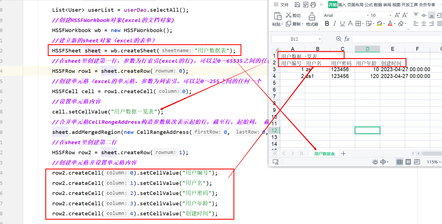Align text right in cell
Image resolution: width=442 pixels, height=224 pixels.
pyautogui.click(x=431, y=24)
